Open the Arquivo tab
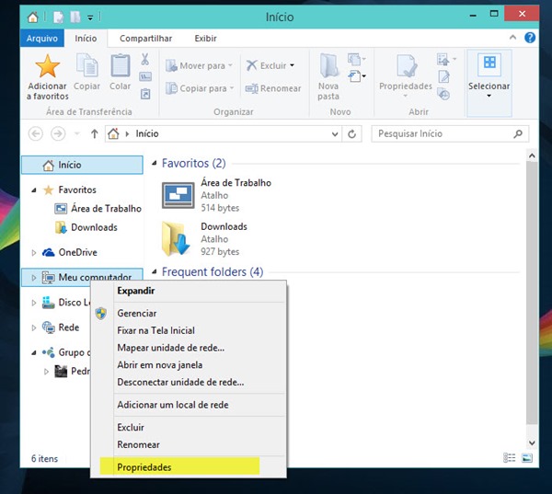The width and height of the screenshot is (552, 494). (42, 38)
